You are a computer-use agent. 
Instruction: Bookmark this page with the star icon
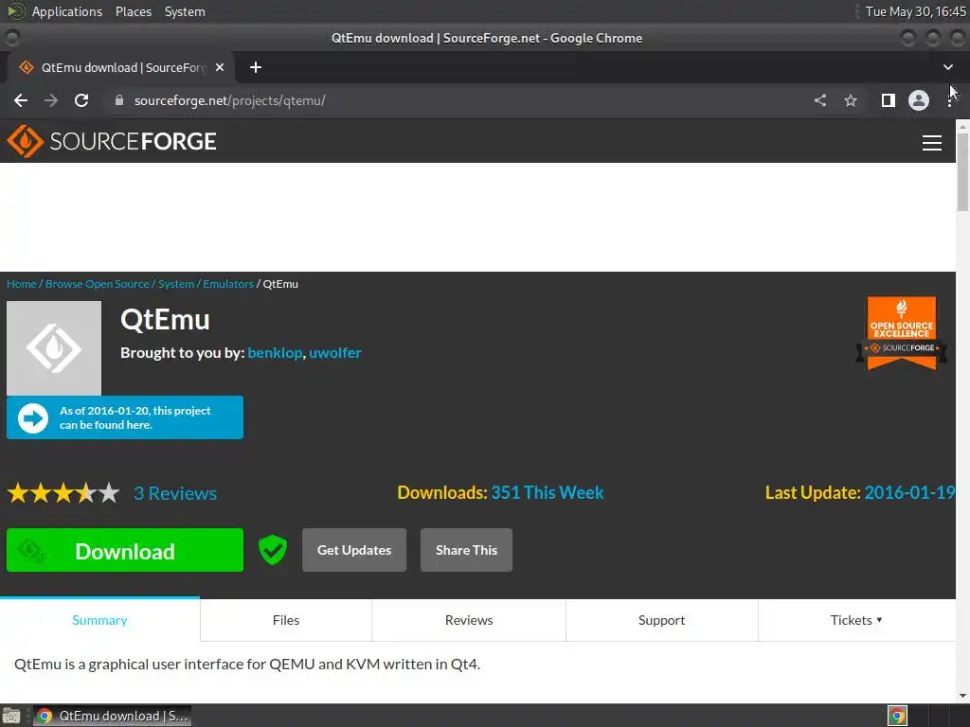pos(851,100)
